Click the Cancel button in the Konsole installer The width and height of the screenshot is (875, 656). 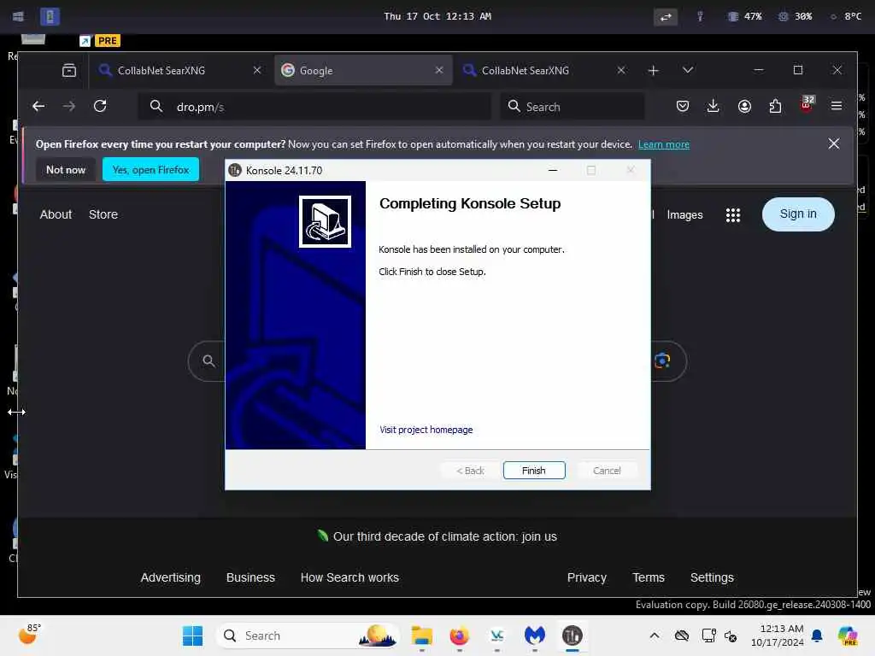[606, 471]
